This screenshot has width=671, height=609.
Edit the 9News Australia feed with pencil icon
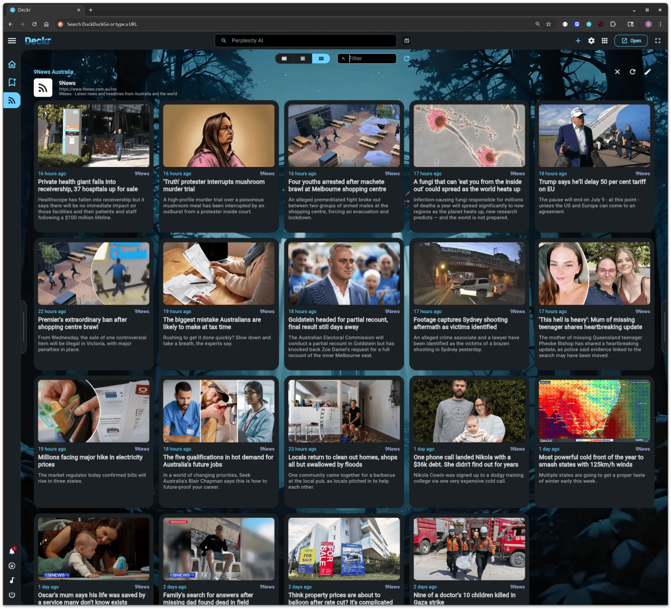[x=647, y=71]
